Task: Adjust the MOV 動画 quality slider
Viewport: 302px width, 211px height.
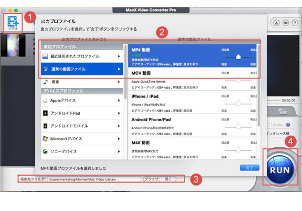Action: point(238,80)
